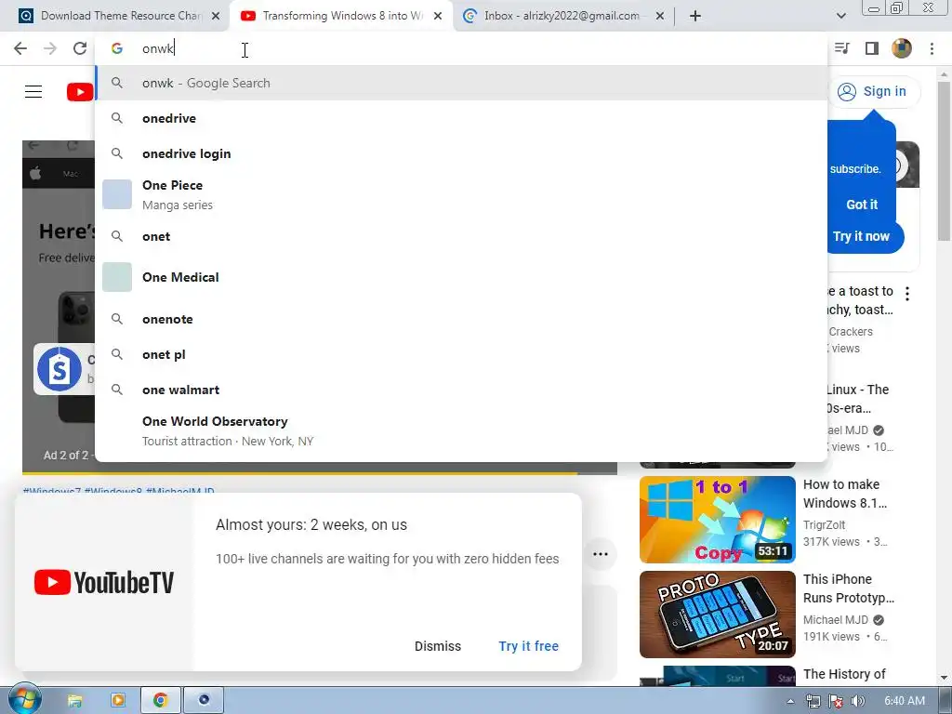This screenshot has width=952, height=714.
Task: Select 'onwk - Google Search' suggestion
Action: [461, 83]
